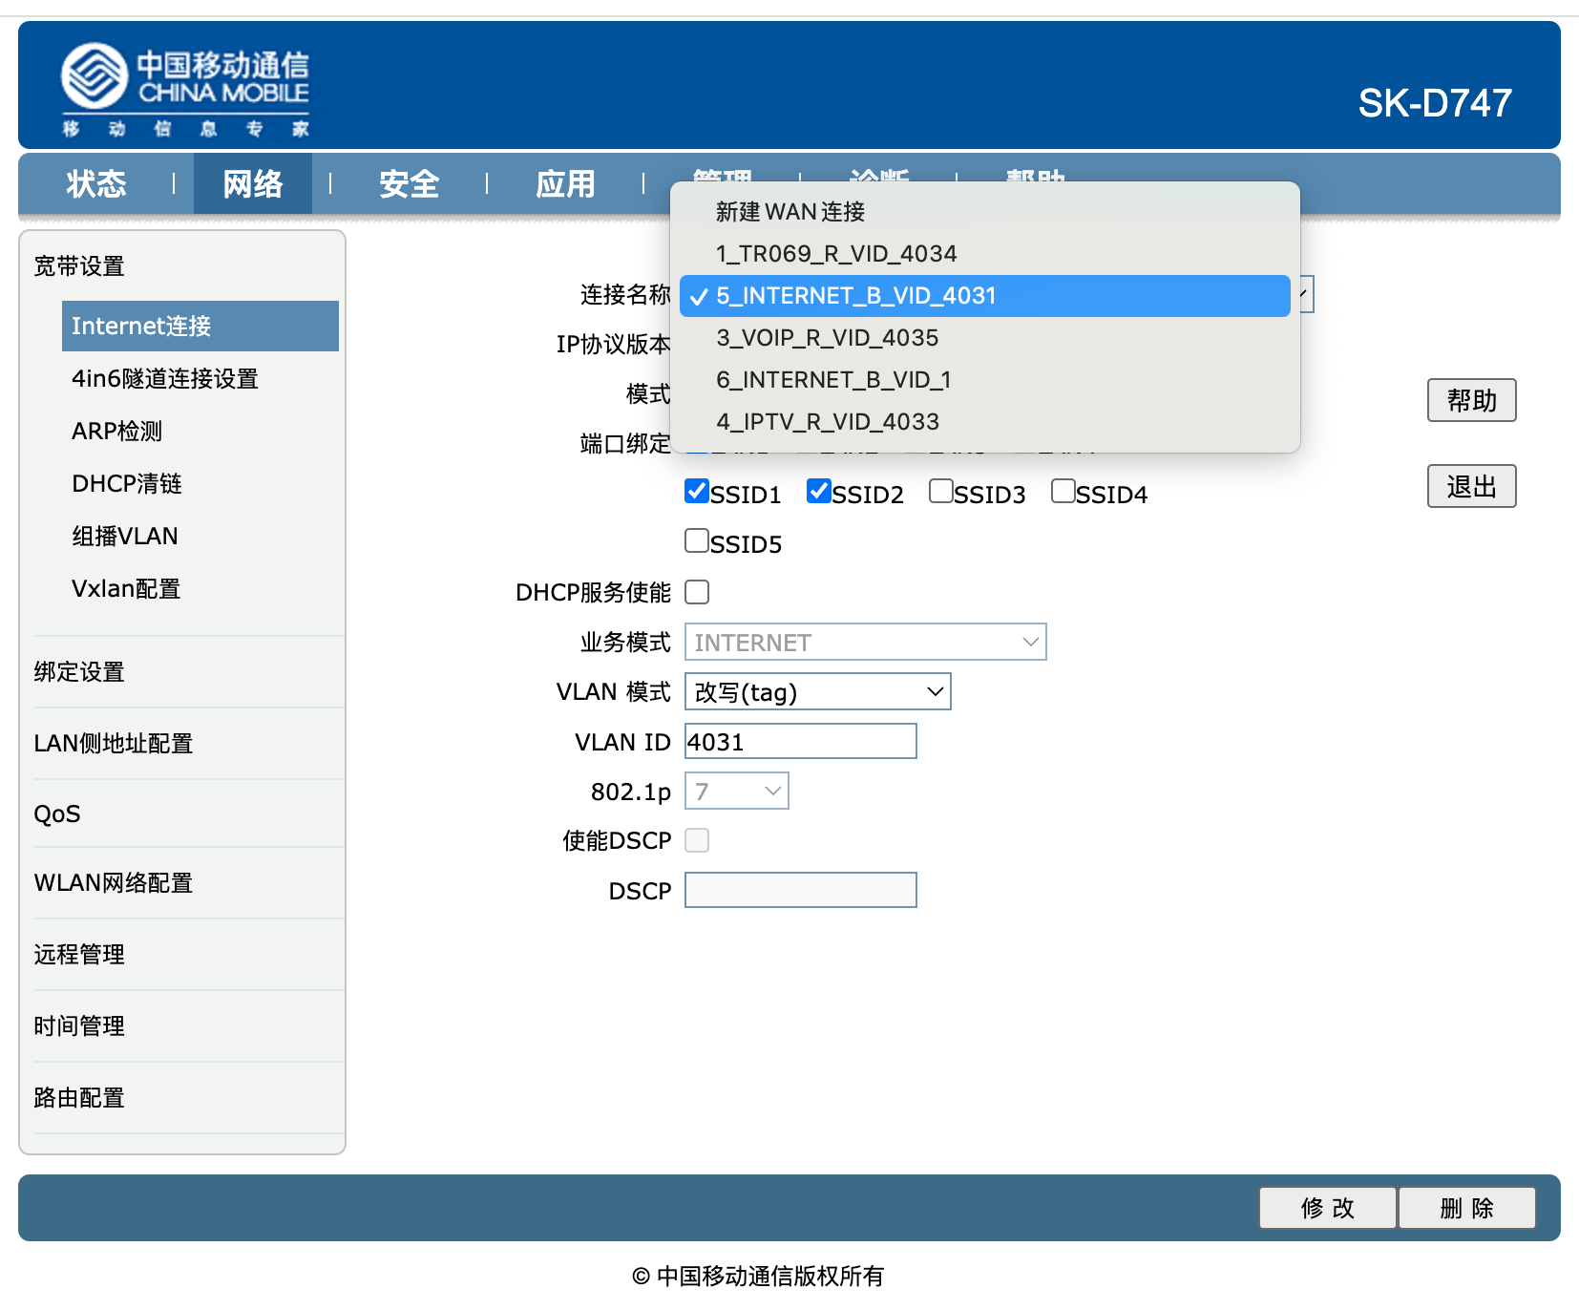Select 1_TR069_R_VID_4034 from connection list
The width and height of the screenshot is (1579, 1310).
pyautogui.click(x=836, y=254)
